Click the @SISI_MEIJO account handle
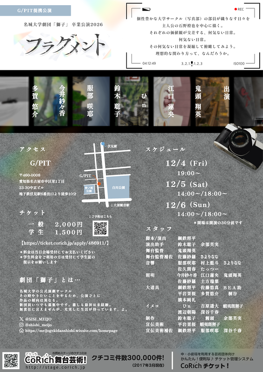 tap(38, 319)
